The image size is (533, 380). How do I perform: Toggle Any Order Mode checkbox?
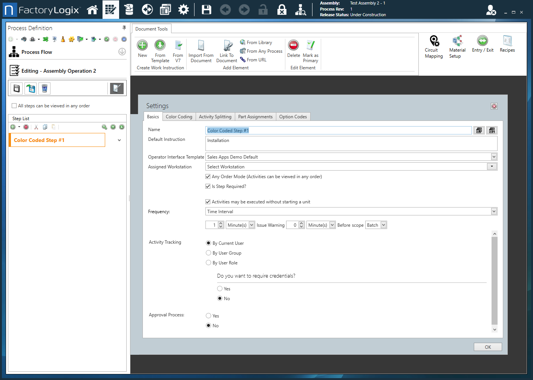coord(208,177)
